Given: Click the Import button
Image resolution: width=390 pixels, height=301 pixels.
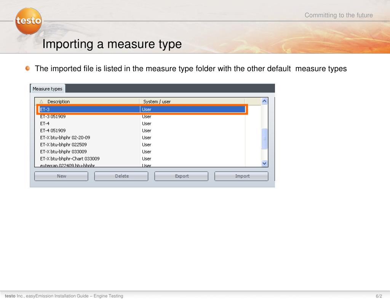Looking at the screenshot, I should tap(241, 176).
